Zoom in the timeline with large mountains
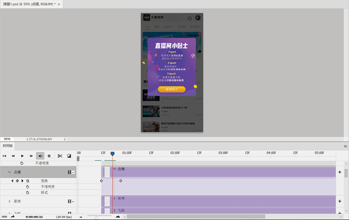This screenshot has width=349, height=220. (x=118, y=217)
